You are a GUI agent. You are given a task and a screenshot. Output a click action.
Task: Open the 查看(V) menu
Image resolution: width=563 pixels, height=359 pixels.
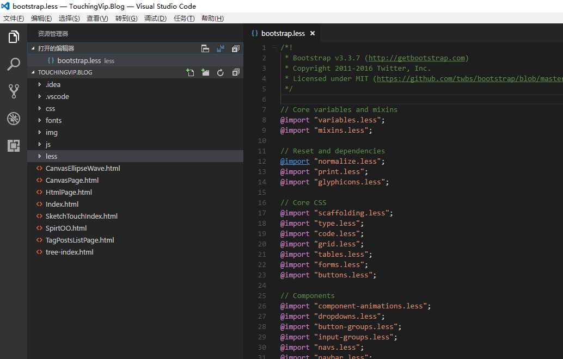coord(97,18)
